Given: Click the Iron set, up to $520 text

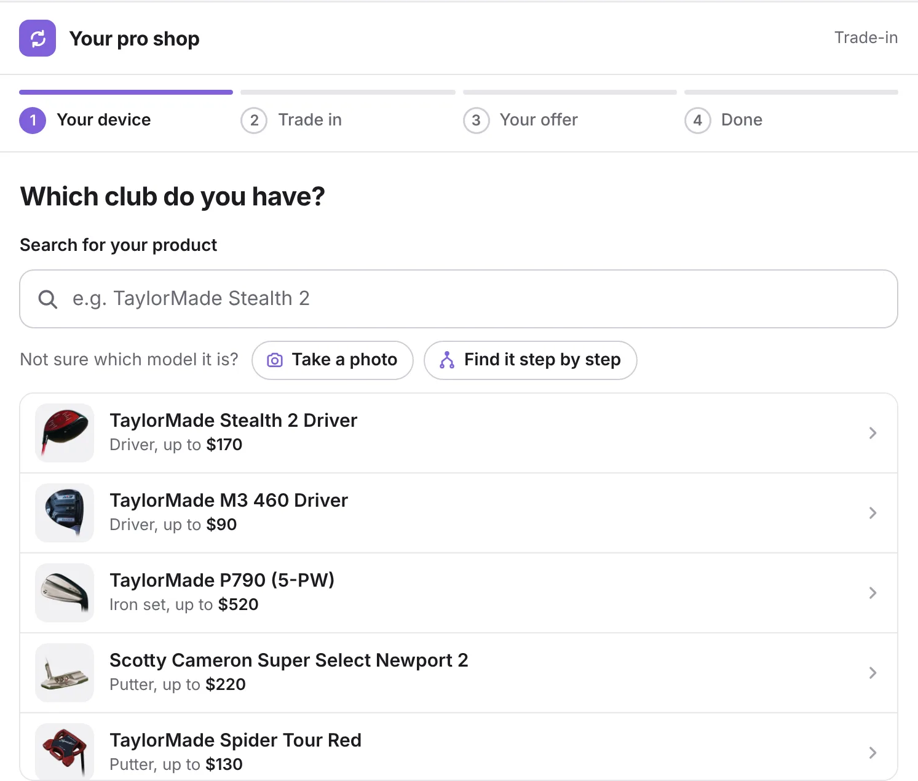Looking at the screenshot, I should click(184, 605).
